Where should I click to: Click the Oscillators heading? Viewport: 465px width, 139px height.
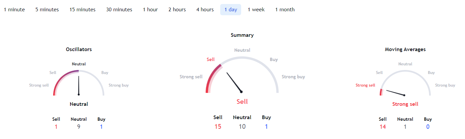79,49
